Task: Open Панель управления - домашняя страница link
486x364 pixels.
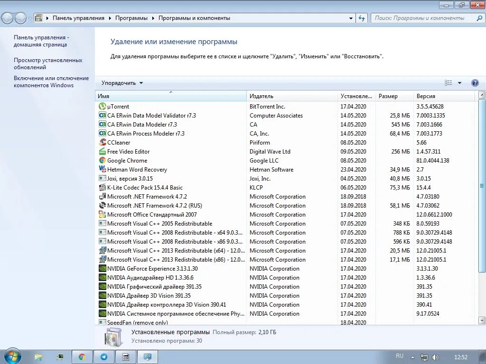Action: [x=40, y=41]
